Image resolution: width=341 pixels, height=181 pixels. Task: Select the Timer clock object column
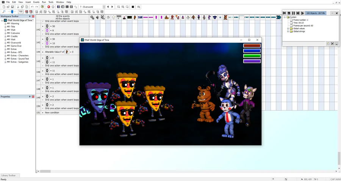108,17
